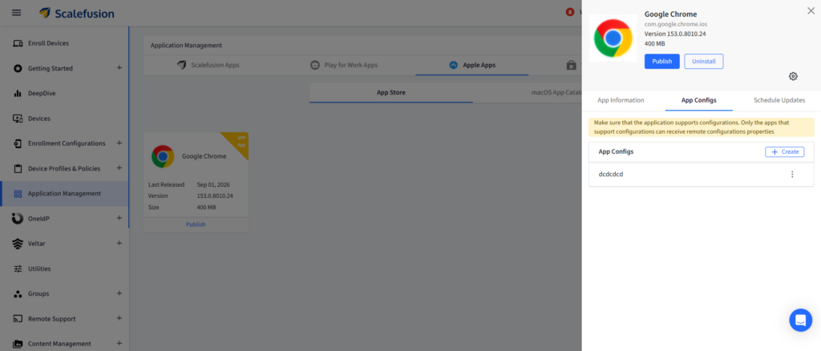821x351 pixels.
Task: Click the Application Management page heading
Action: click(186, 46)
